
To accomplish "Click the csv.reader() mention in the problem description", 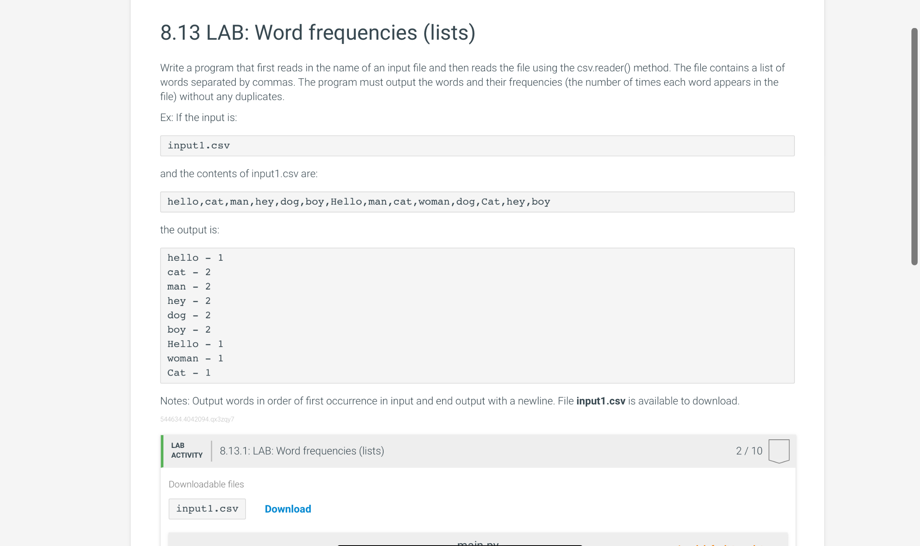I will (x=605, y=67).
